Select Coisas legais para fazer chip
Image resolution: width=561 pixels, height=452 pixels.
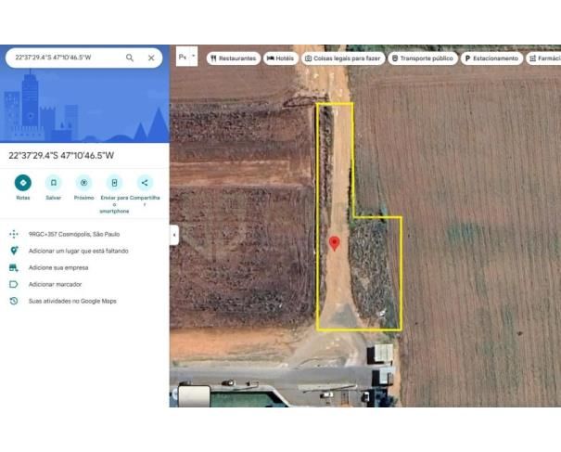[343, 58]
